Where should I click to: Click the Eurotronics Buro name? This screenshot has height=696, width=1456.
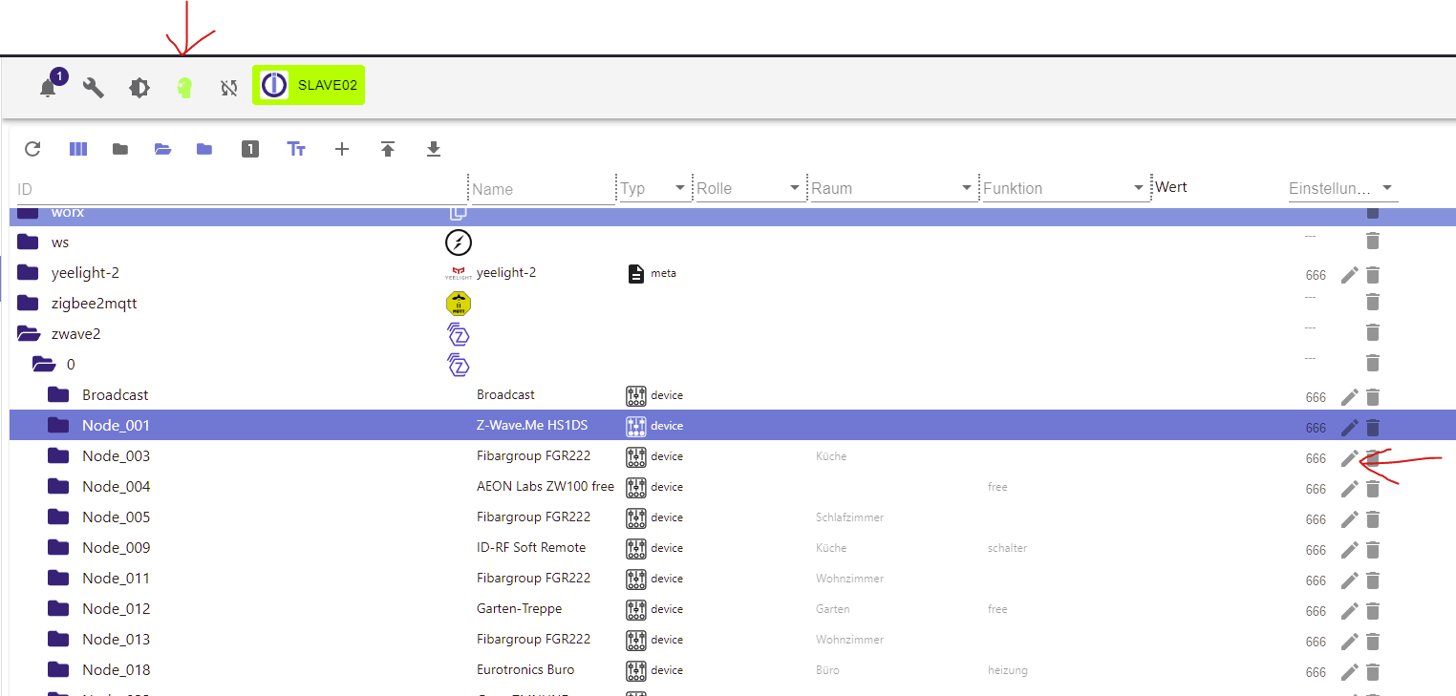pos(525,669)
